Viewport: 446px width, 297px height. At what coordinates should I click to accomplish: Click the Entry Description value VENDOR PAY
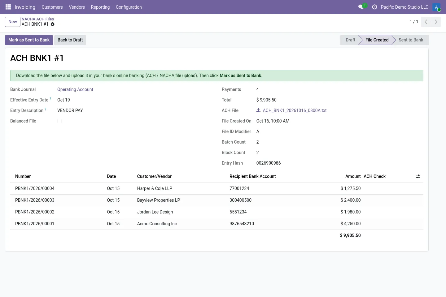(70, 110)
